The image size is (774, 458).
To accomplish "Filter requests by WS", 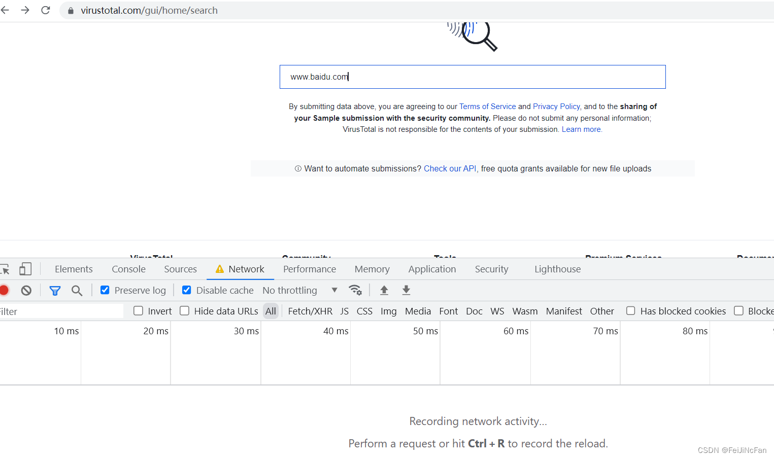I will coord(497,311).
